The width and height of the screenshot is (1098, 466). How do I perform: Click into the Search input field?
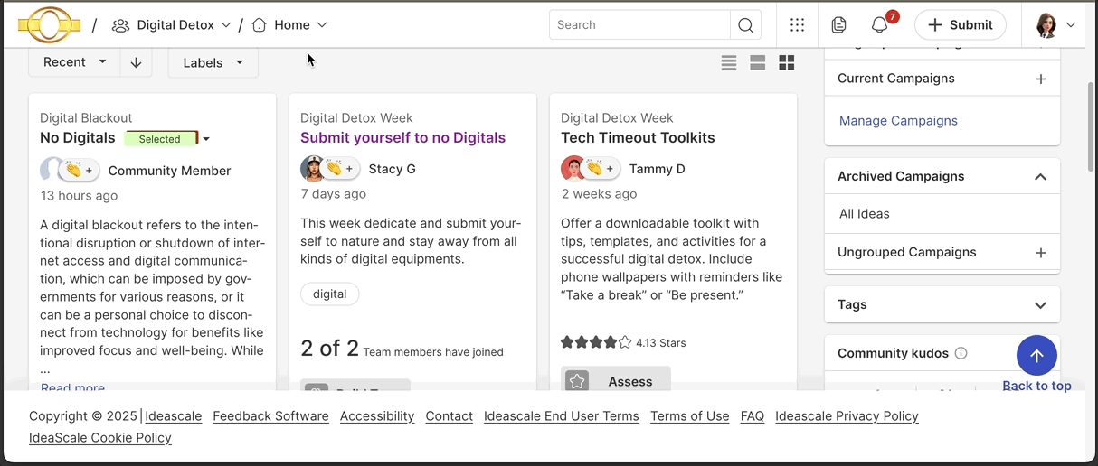(x=639, y=25)
